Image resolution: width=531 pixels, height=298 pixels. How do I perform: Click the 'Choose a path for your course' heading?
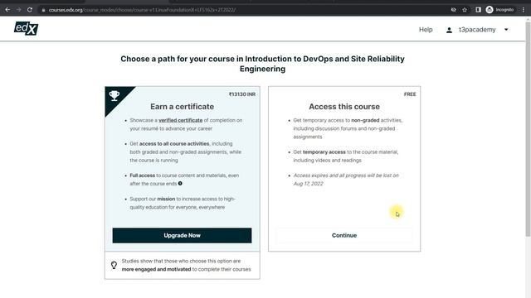[262, 64]
